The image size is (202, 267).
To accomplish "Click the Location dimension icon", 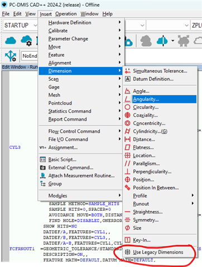I will [x=127, y=155].
